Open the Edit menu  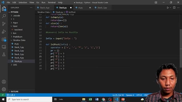tap(14, 3)
